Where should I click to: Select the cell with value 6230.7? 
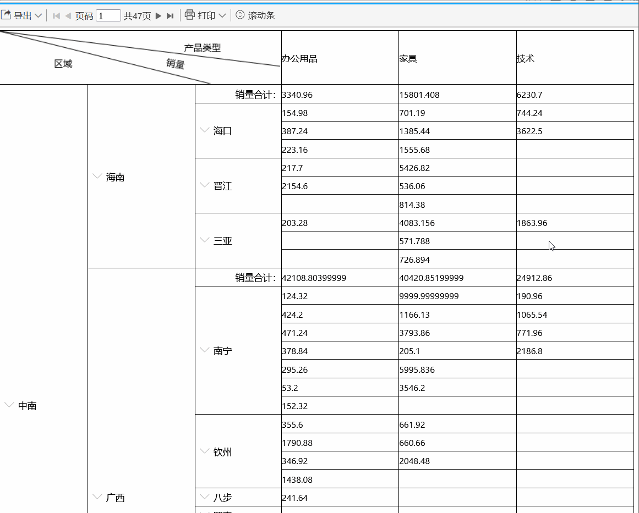coord(575,95)
